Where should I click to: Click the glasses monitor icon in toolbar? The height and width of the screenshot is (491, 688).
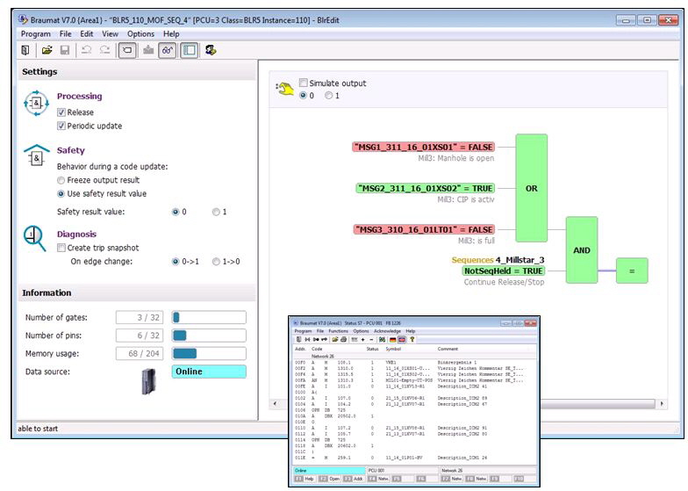pos(167,51)
